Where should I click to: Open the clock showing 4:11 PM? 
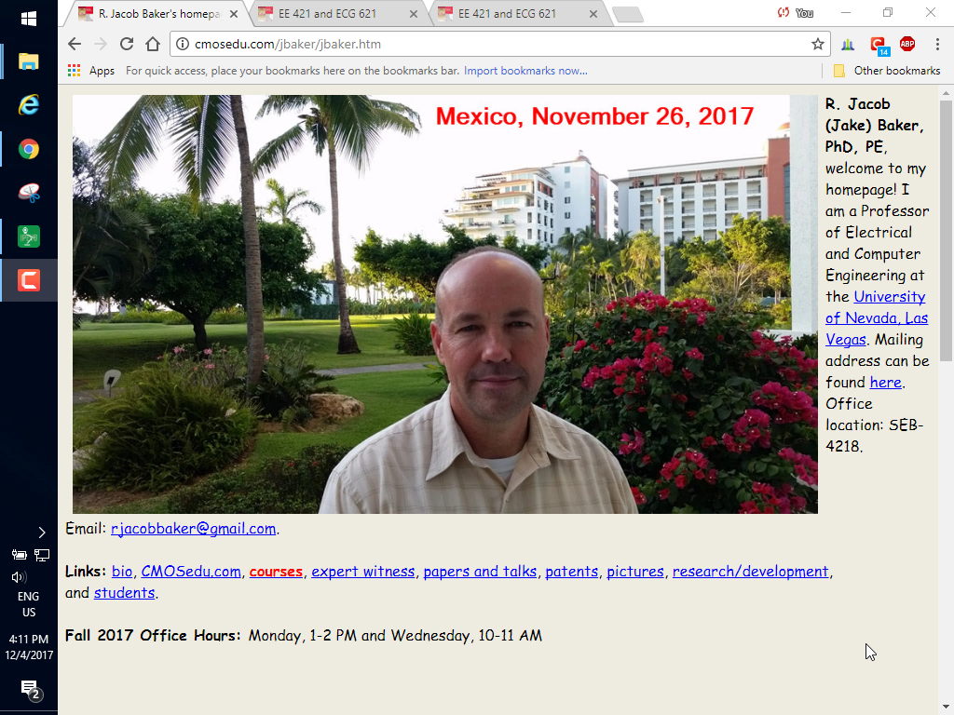[29, 647]
